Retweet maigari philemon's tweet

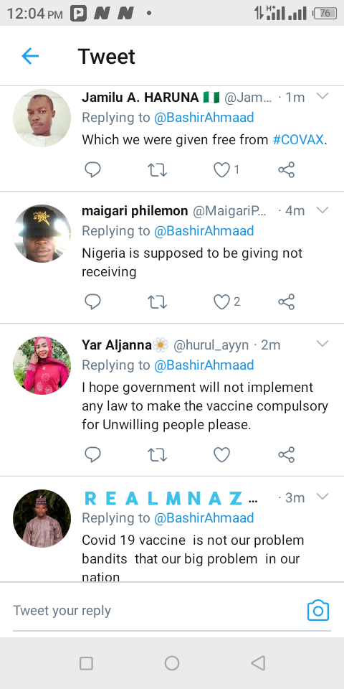(157, 301)
